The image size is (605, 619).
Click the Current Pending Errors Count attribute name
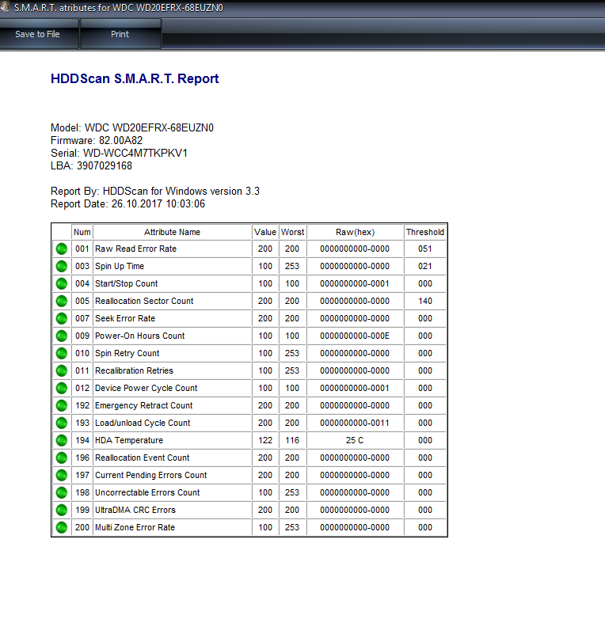[151, 475]
